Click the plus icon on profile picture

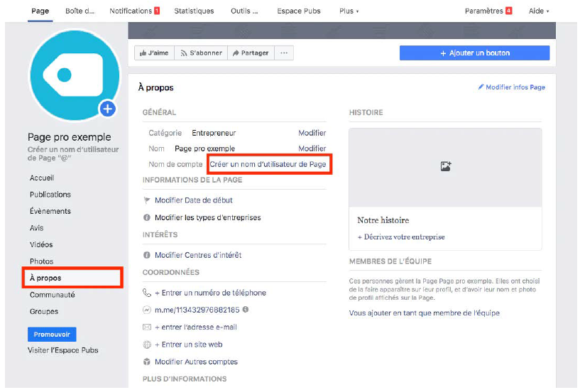click(108, 109)
